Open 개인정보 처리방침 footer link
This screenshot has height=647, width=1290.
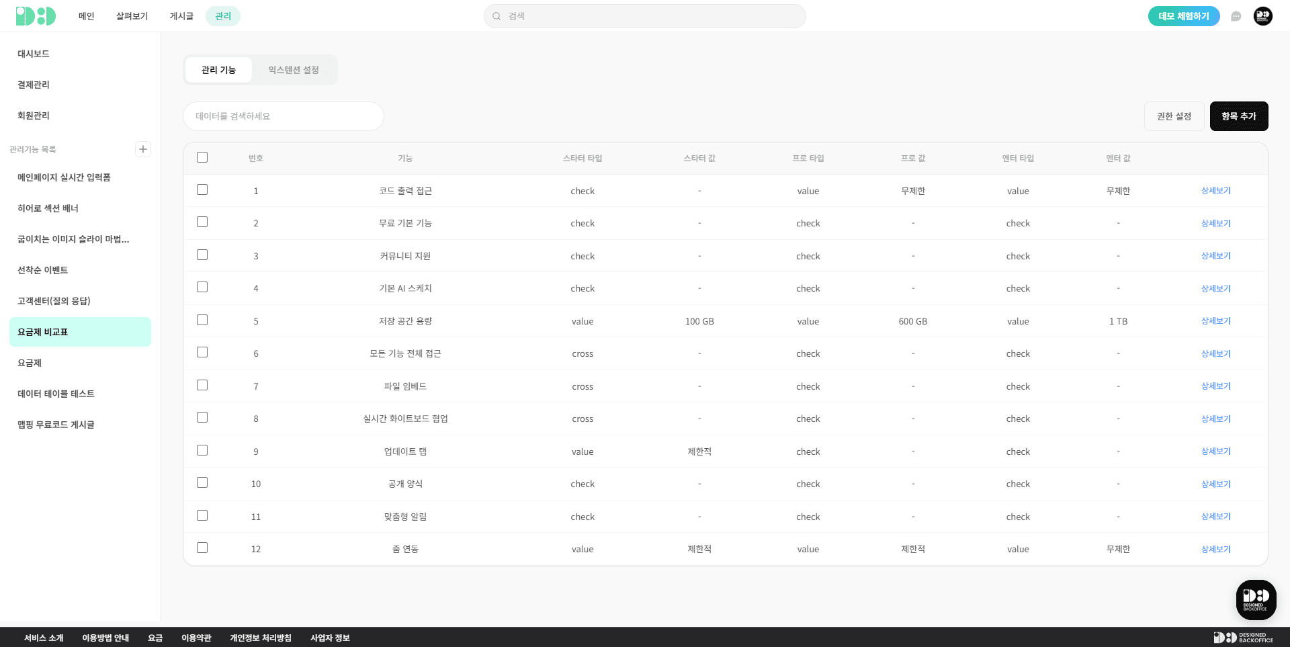pos(261,638)
